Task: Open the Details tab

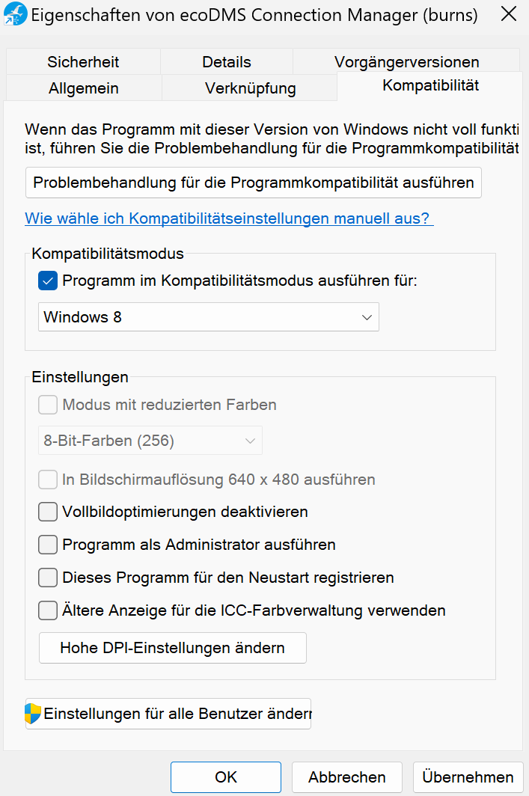Action: (227, 62)
